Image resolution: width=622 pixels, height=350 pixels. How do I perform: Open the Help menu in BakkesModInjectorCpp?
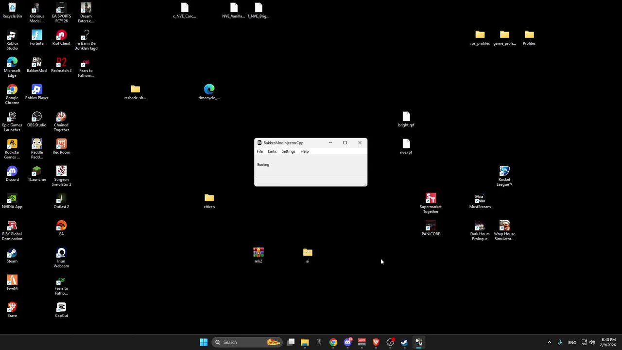tap(304, 151)
